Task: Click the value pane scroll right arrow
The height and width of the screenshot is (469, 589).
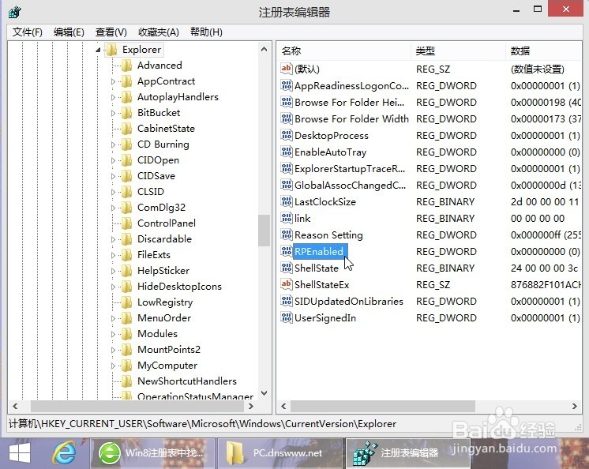Action: point(574,406)
